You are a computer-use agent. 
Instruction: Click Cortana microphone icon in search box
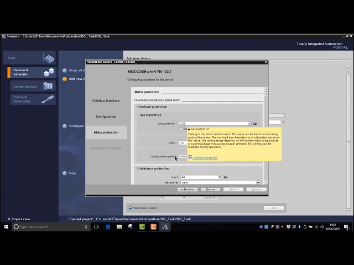[86, 227]
